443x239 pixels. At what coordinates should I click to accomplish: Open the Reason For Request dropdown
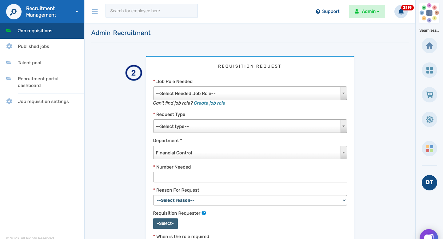point(250,200)
